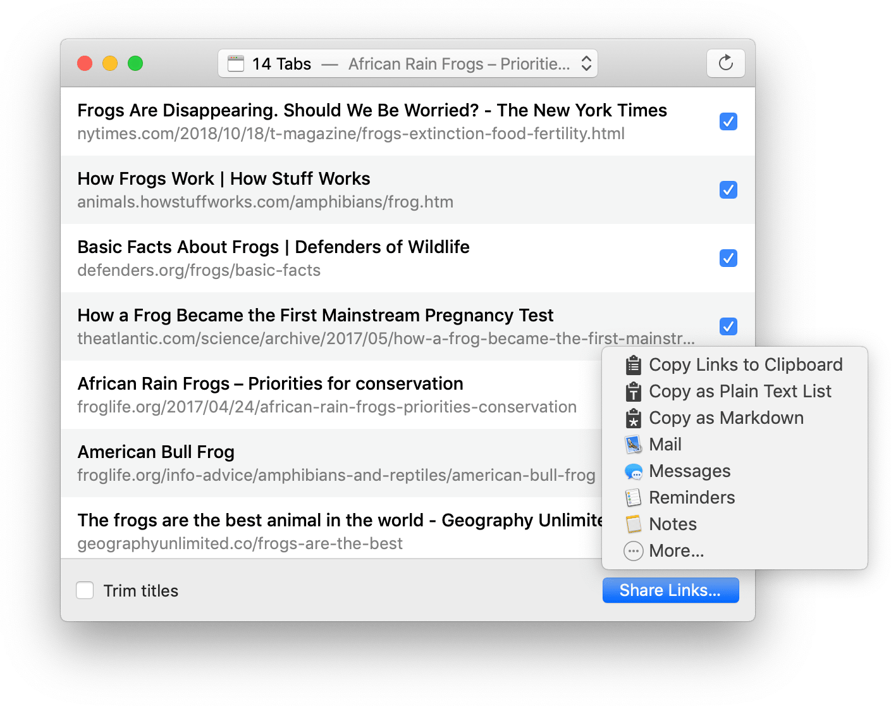Click the green zoom window button
Image resolution: width=891 pixels, height=706 pixels.
click(135, 63)
